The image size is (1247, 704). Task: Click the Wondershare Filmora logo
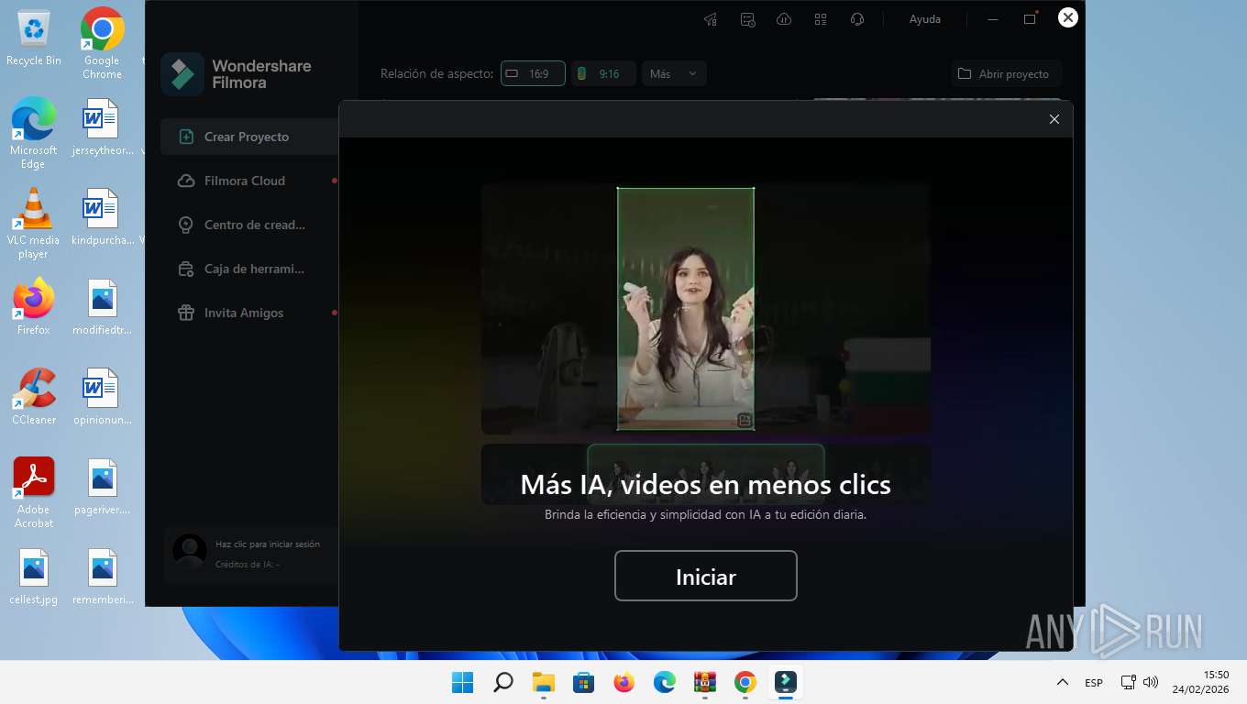pos(237,74)
